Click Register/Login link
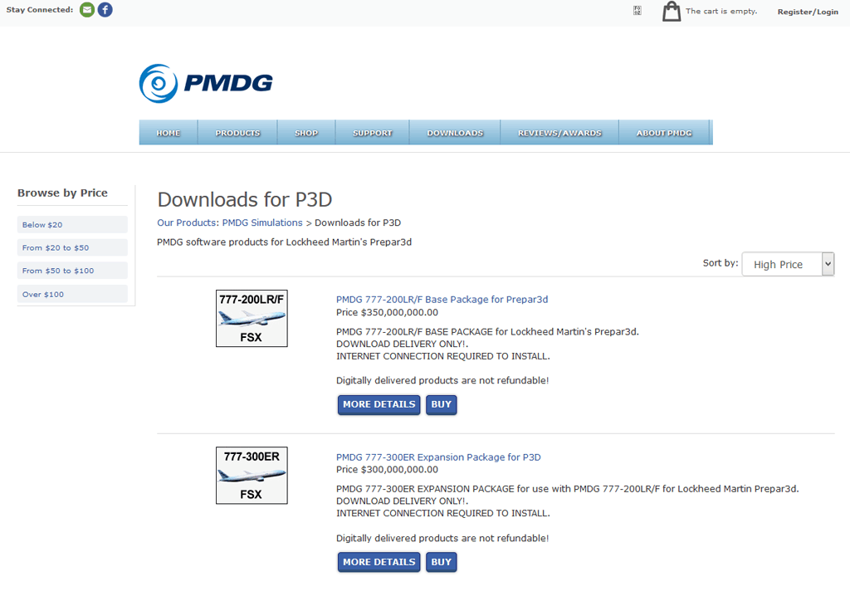 [808, 12]
